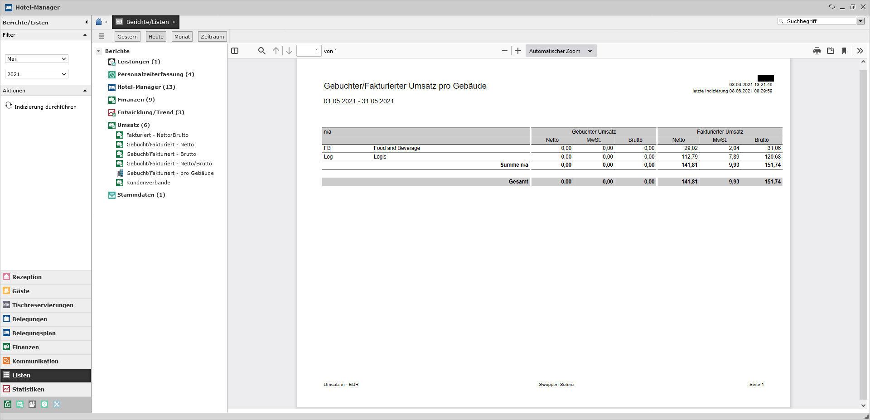Open Gebucht/Fakturiert - Netto report
This screenshot has width=870, height=420.
coord(160,145)
